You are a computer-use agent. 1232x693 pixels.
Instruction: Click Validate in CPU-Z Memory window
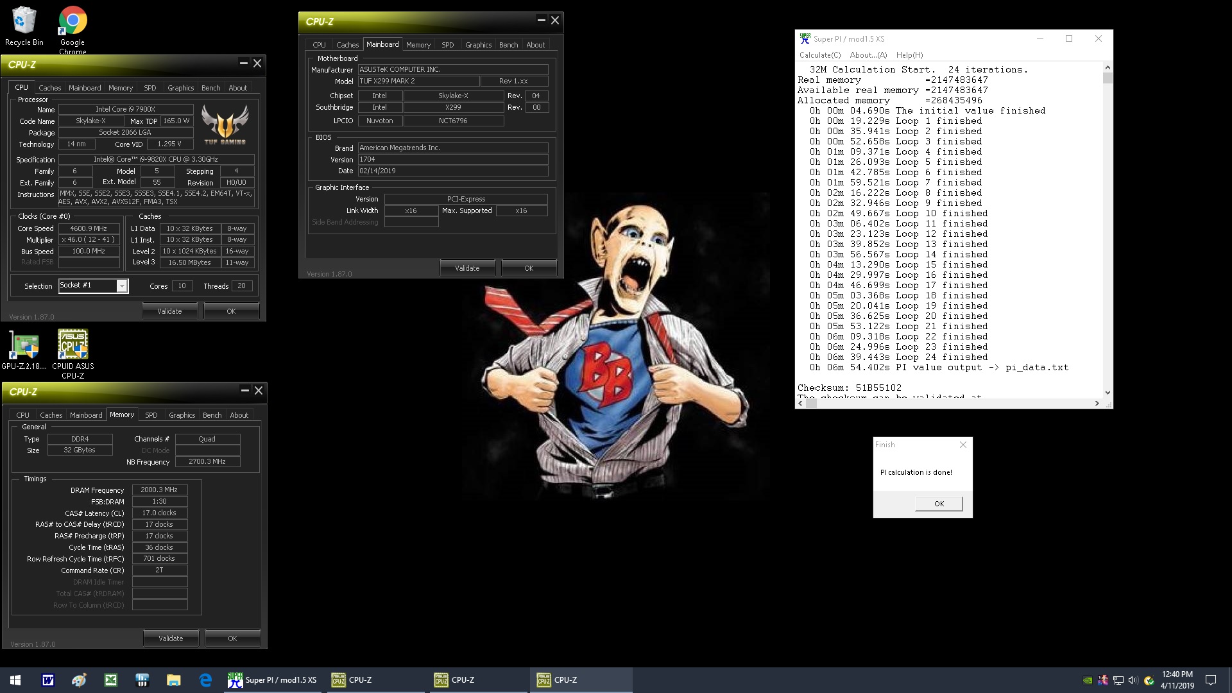tap(171, 638)
